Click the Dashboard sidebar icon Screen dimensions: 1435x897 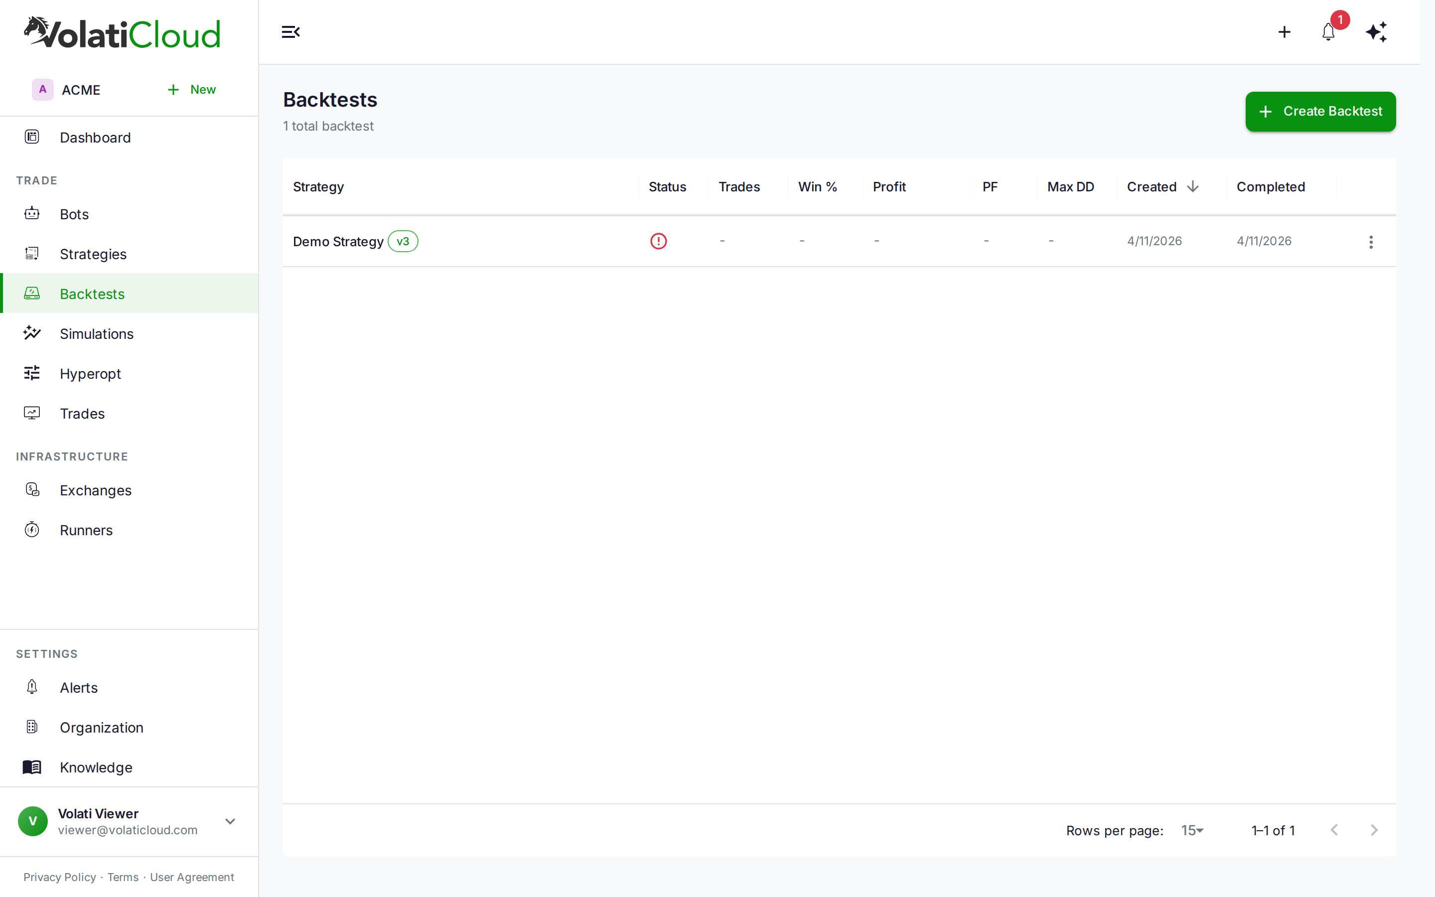click(32, 137)
